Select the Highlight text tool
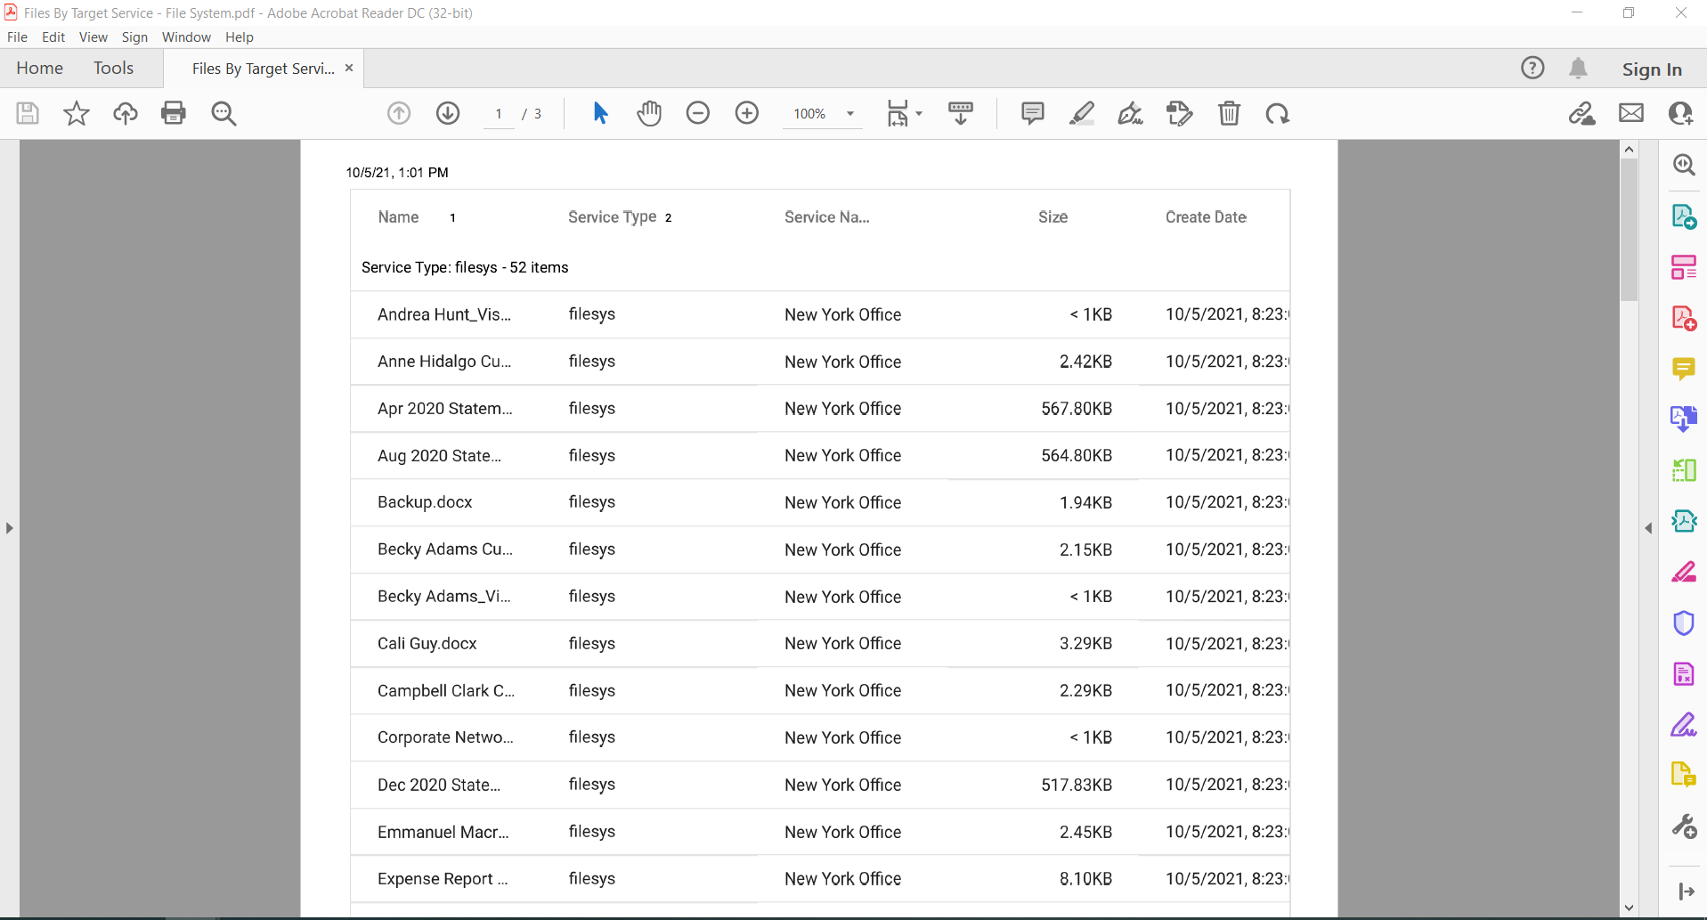The image size is (1707, 920). coord(1081,113)
